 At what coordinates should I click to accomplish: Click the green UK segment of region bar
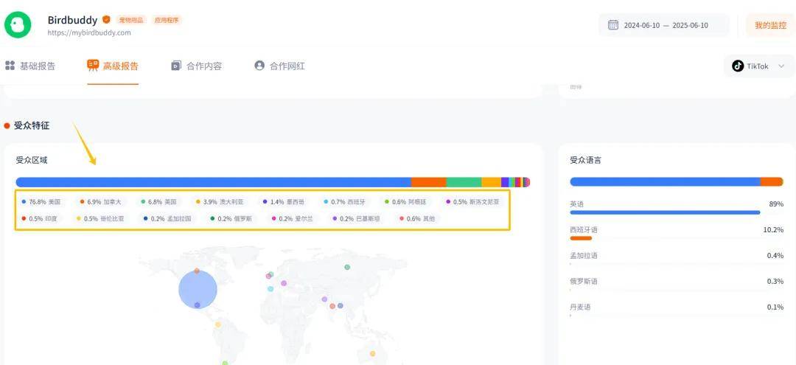(x=464, y=181)
